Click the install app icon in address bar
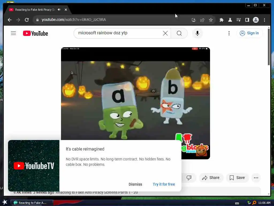This screenshot has height=206, width=274. 194,20
